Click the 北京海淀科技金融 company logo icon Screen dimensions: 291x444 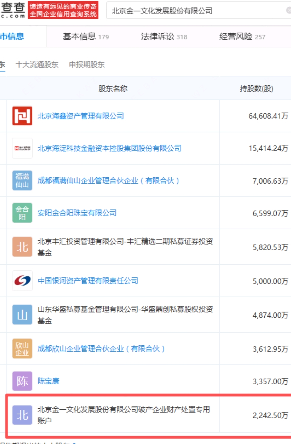point(22,148)
